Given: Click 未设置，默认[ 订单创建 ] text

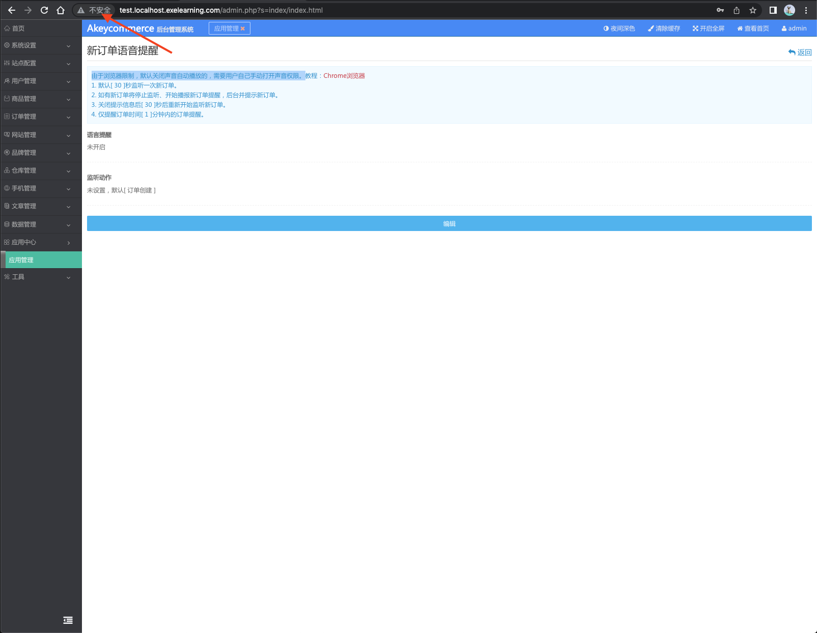Looking at the screenshot, I should coord(122,190).
